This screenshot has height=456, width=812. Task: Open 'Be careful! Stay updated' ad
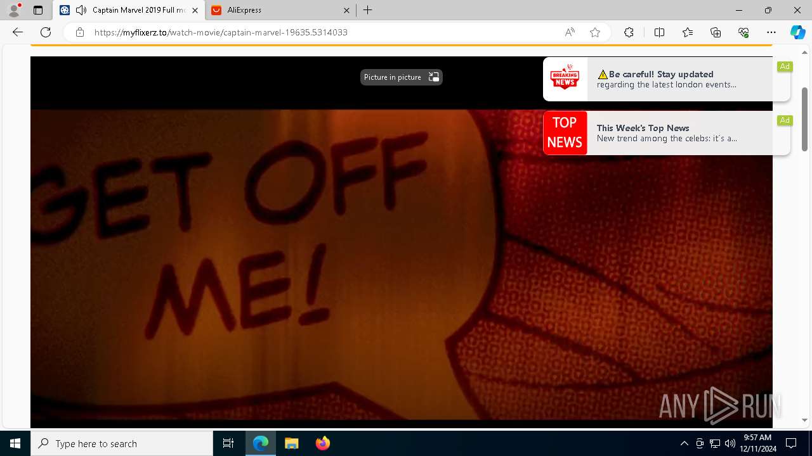(667, 79)
